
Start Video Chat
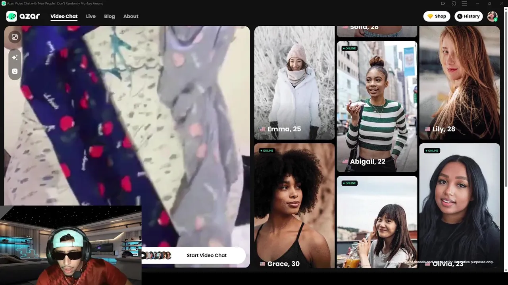pos(207,255)
